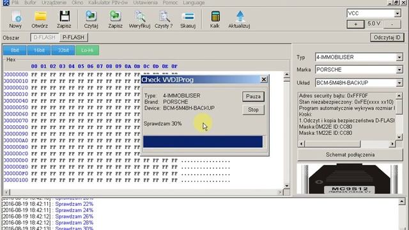Click the info panel scroll-up arrow
409x230 pixels.
pos(399,96)
